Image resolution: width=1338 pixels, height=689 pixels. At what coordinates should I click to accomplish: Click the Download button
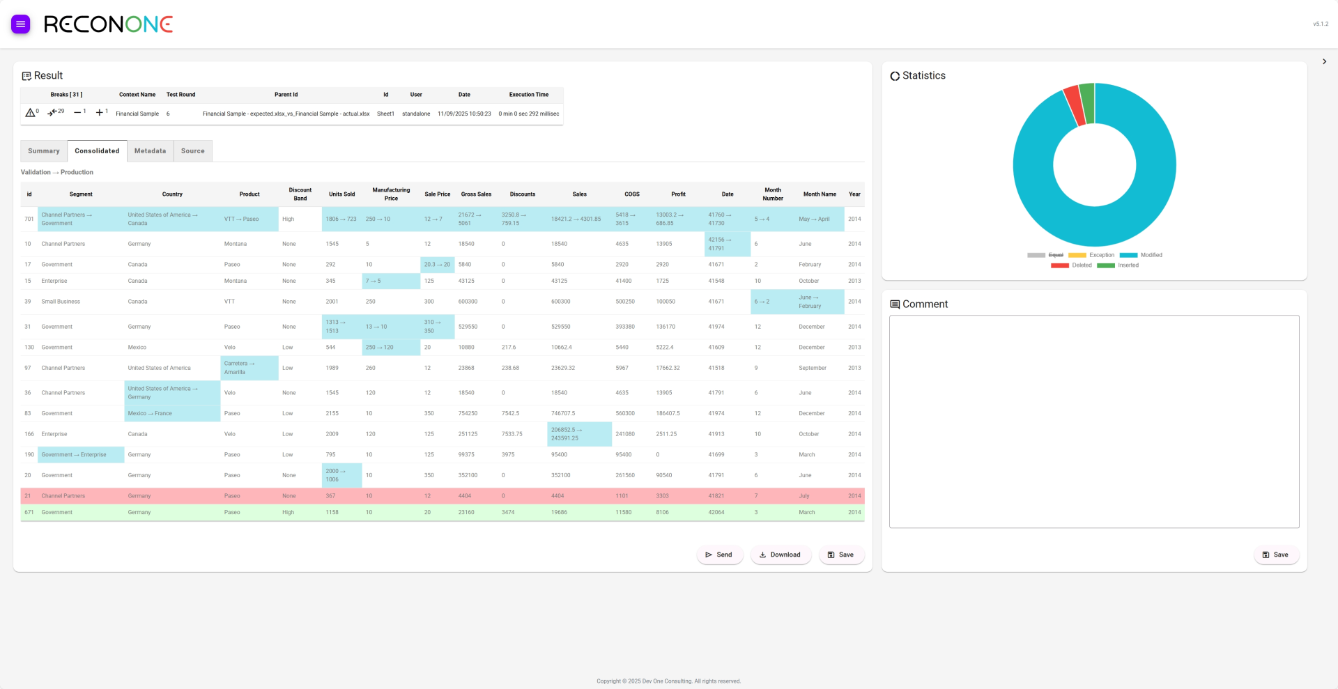(x=780, y=555)
